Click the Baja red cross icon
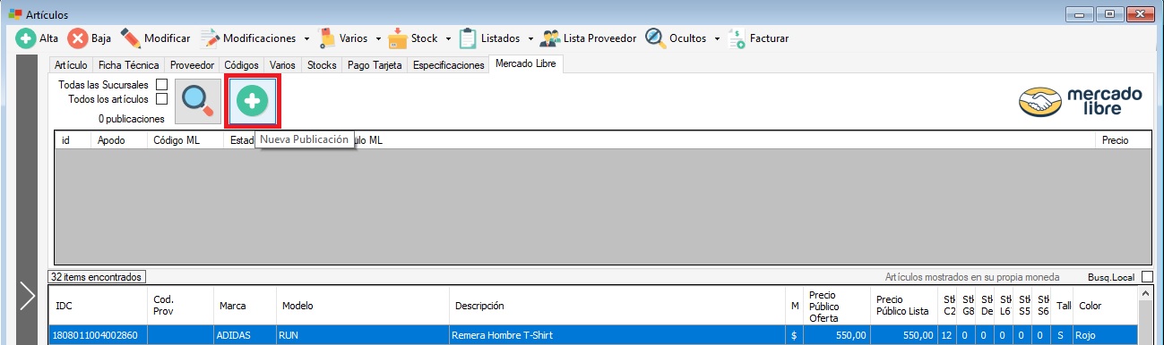Image resolution: width=1164 pixels, height=345 pixels. pos(78,38)
